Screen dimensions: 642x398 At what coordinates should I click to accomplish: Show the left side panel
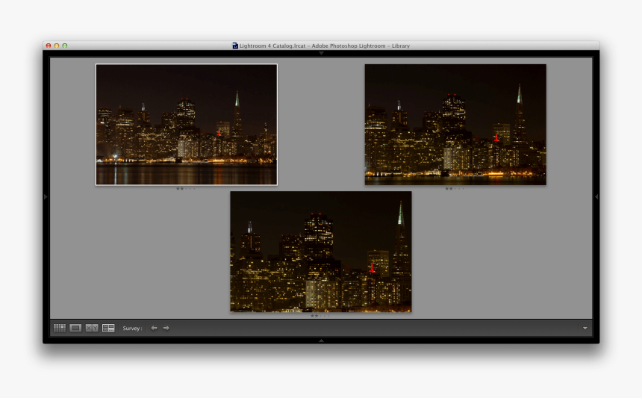[46, 196]
